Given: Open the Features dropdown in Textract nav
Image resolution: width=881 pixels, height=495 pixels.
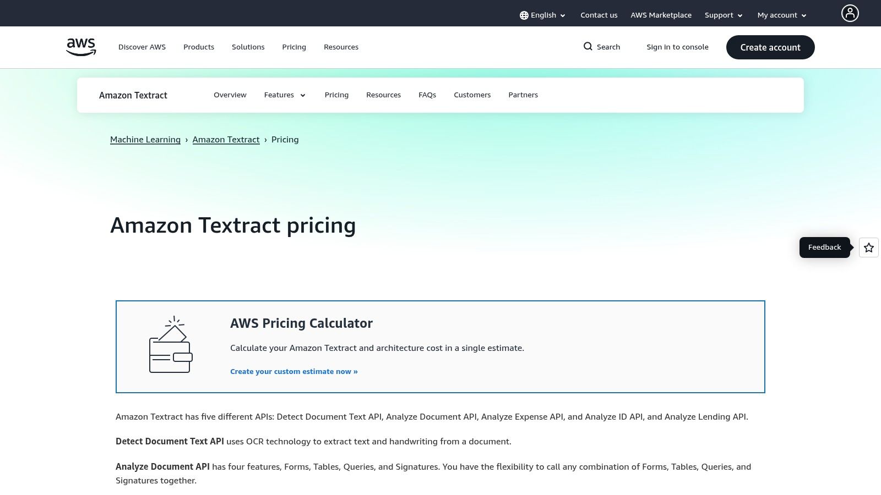Looking at the screenshot, I should tap(284, 95).
